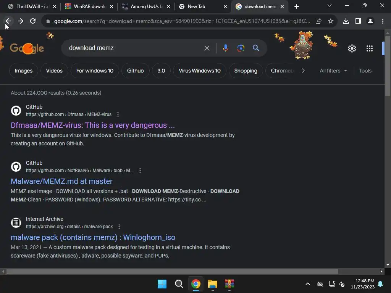Open Malware/MEMZ.md at master link
Image resolution: width=391 pixels, height=293 pixels.
[61, 181]
